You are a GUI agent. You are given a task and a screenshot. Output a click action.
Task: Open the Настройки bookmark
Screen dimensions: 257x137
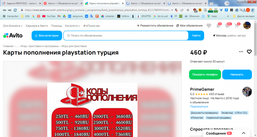coord(10,16)
